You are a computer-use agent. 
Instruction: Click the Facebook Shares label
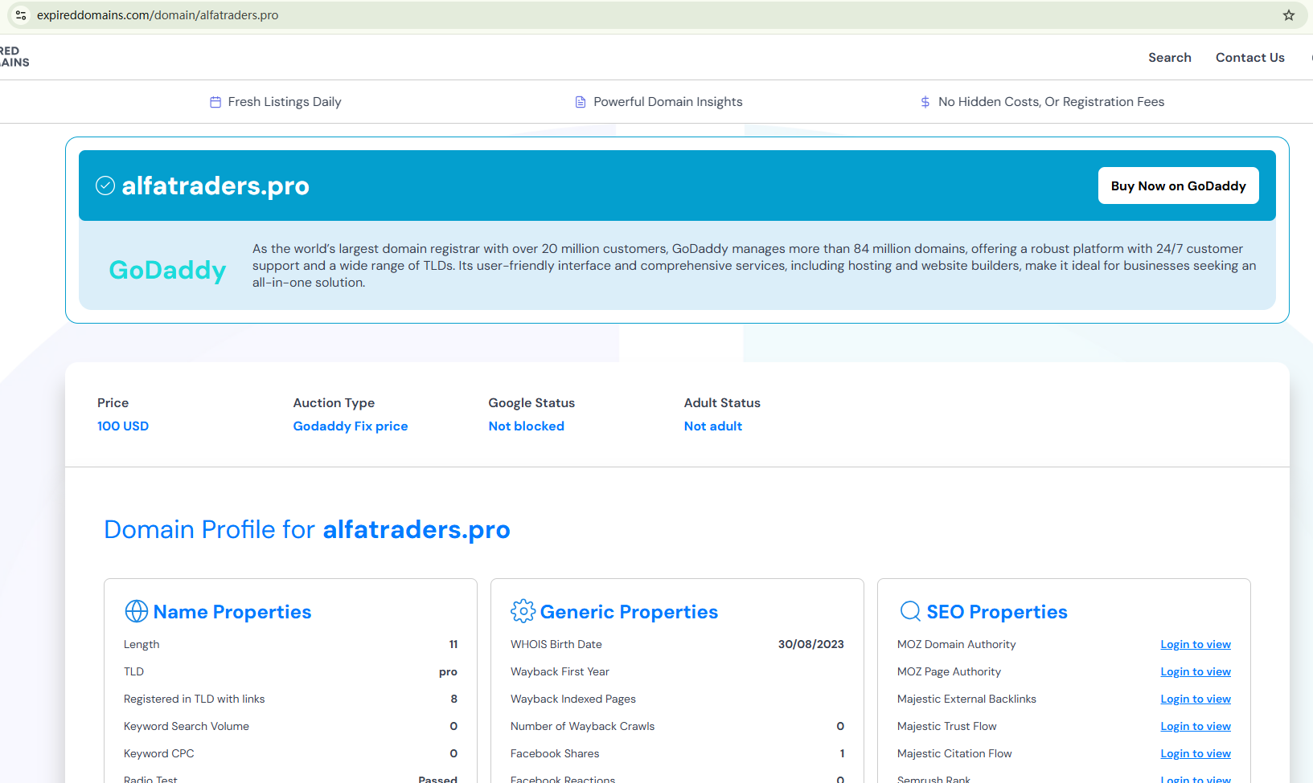(555, 754)
